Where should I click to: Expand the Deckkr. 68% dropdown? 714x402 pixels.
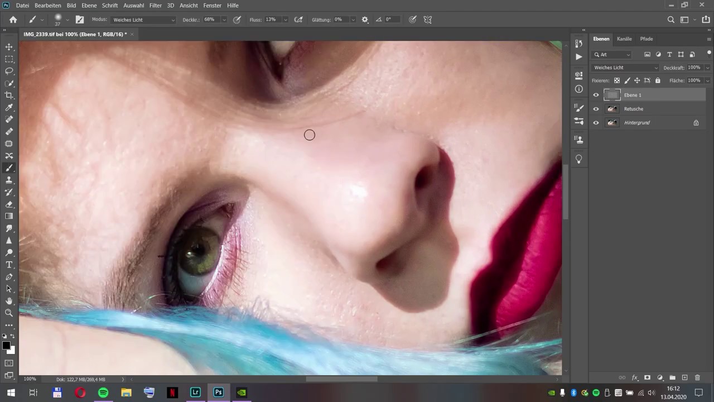224,20
